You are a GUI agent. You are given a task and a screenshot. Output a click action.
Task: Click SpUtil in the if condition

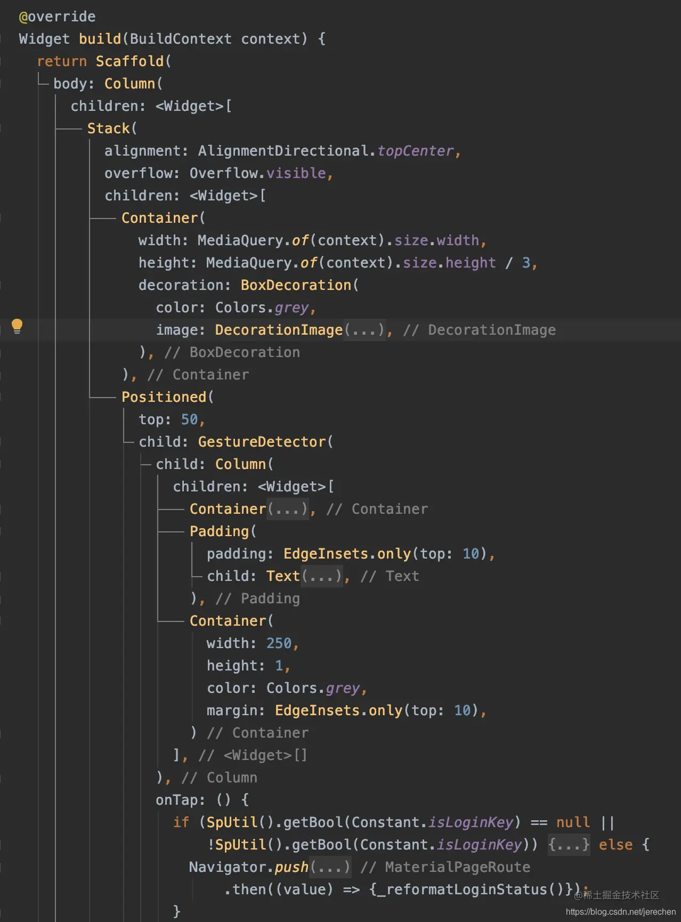232,822
